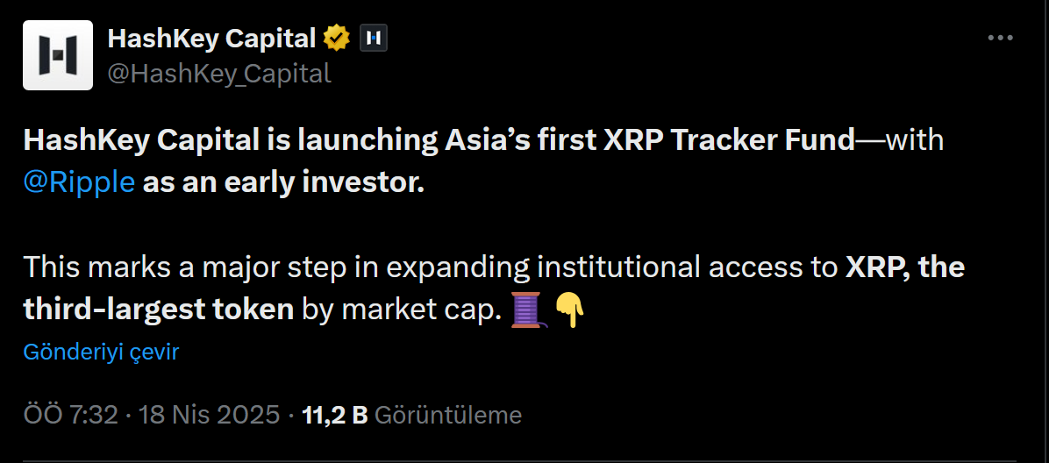This screenshot has height=463, width=1049.
Task: Click 'Gönderiyi çevir' to translate post
Action: pyautogui.click(x=101, y=352)
